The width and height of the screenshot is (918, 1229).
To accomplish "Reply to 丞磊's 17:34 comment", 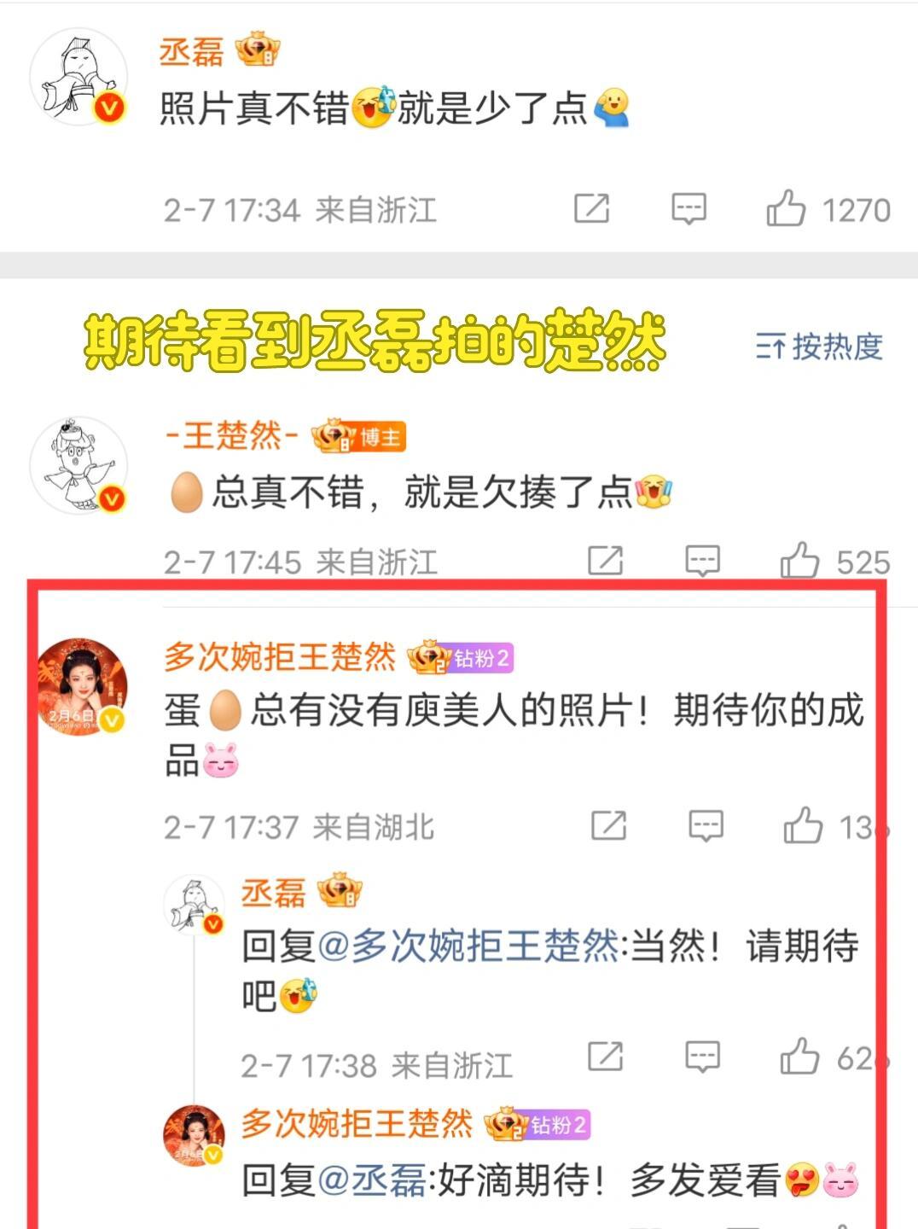I will 688,208.
